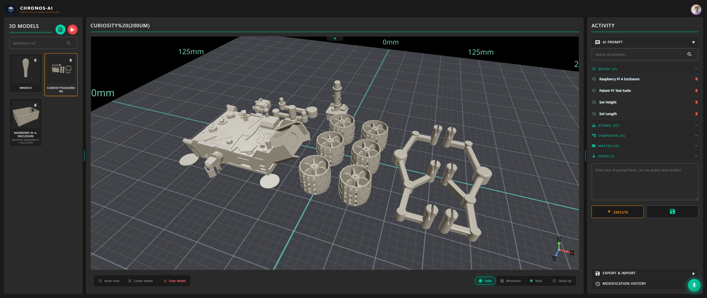Image resolution: width=707 pixels, height=298 pixels.
Task: Delete the Raspberry Pi 4 Enclosure recent prompt
Action: [696, 79]
